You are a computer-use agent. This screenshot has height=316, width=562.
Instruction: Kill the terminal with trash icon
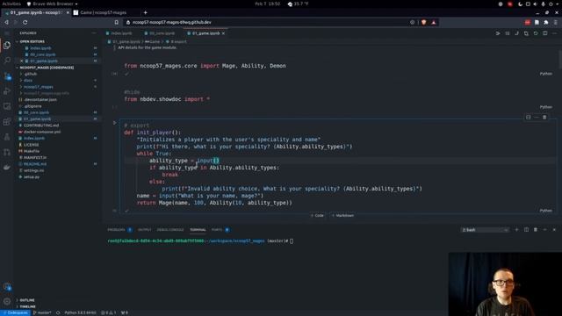pos(536,230)
